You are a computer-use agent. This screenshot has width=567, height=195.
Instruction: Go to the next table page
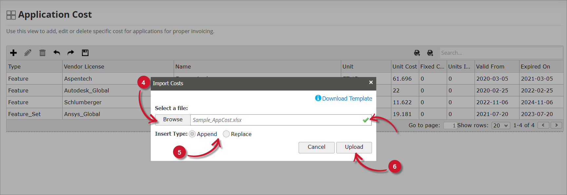pyautogui.click(x=556, y=125)
